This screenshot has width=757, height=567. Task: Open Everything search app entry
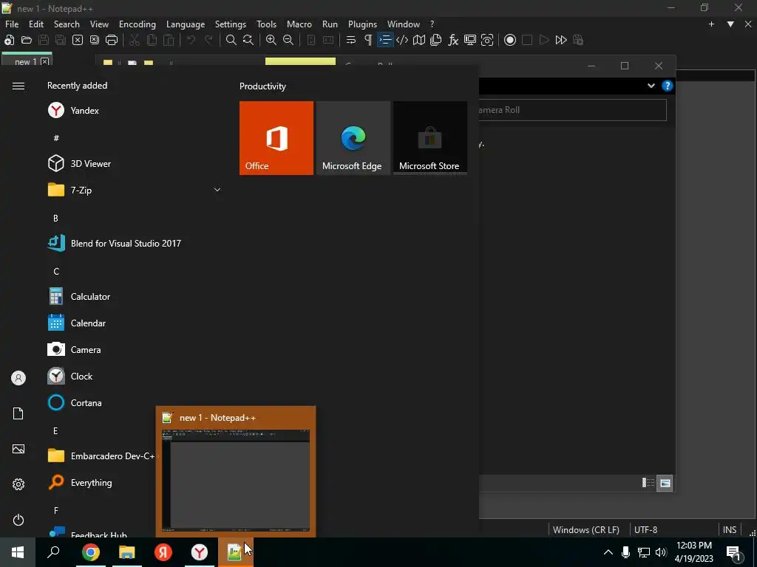point(100,482)
